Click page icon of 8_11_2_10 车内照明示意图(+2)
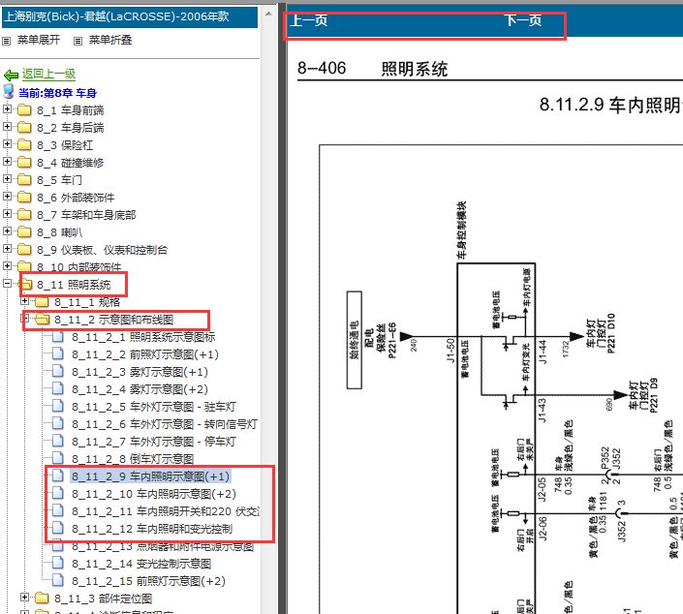Screen dimensions: 683x614 (x=58, y=493)
